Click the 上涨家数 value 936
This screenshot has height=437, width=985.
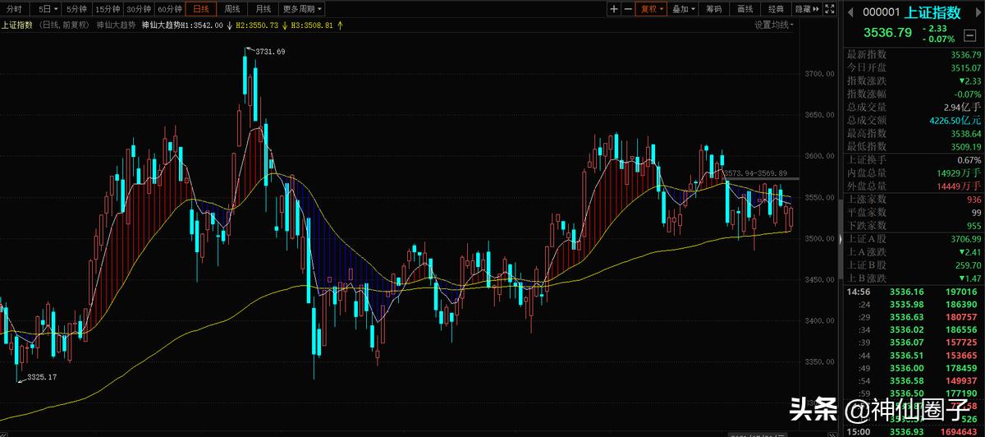[x=974, y=199]
